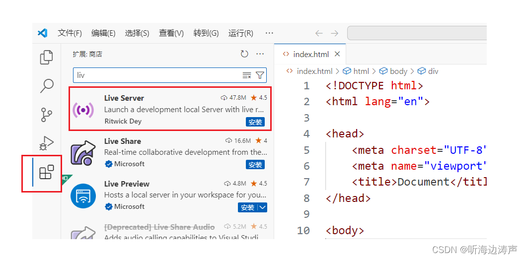Open Live Preview install dropdown arrow
525x259 pixels.
coord(262,207)
